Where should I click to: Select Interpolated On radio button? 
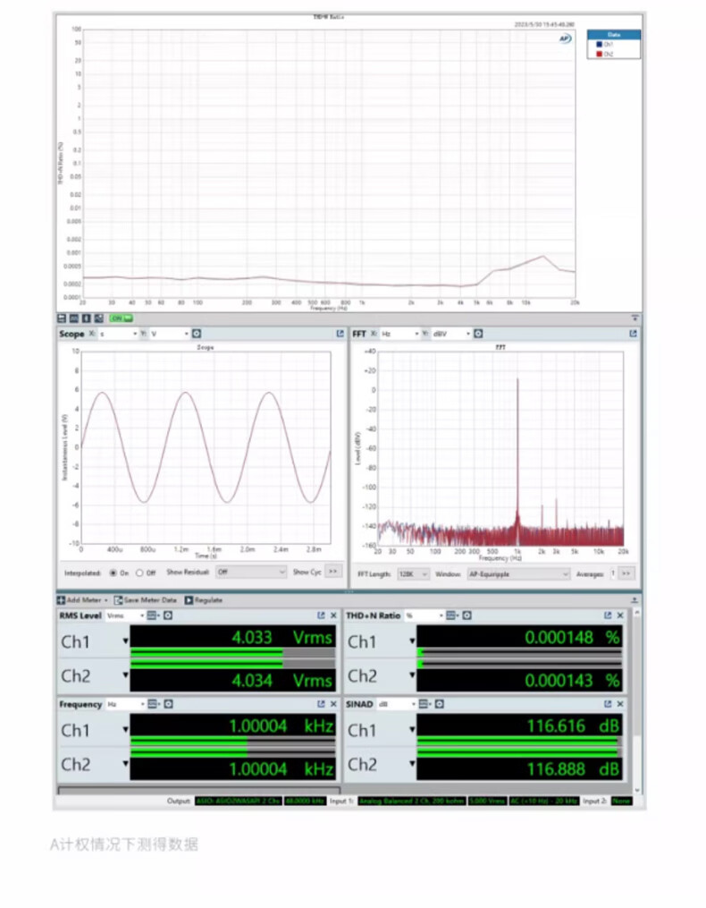tap(113, 572)
